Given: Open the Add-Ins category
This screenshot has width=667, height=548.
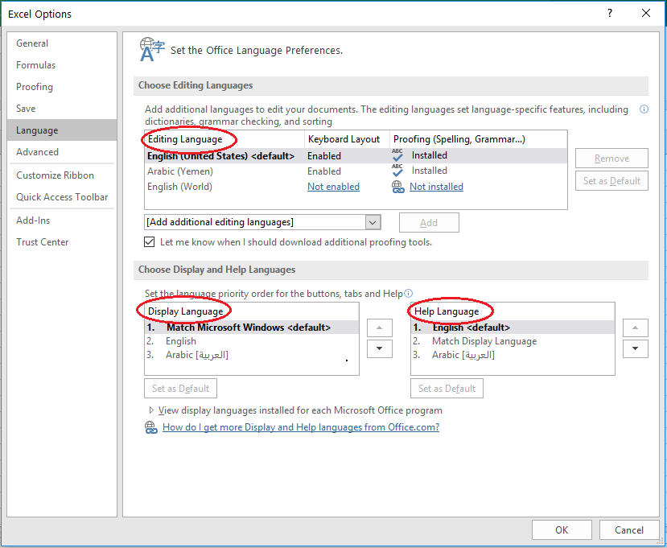Looking at the screenshot, I should pyautogui.click(x=62, y=220).
